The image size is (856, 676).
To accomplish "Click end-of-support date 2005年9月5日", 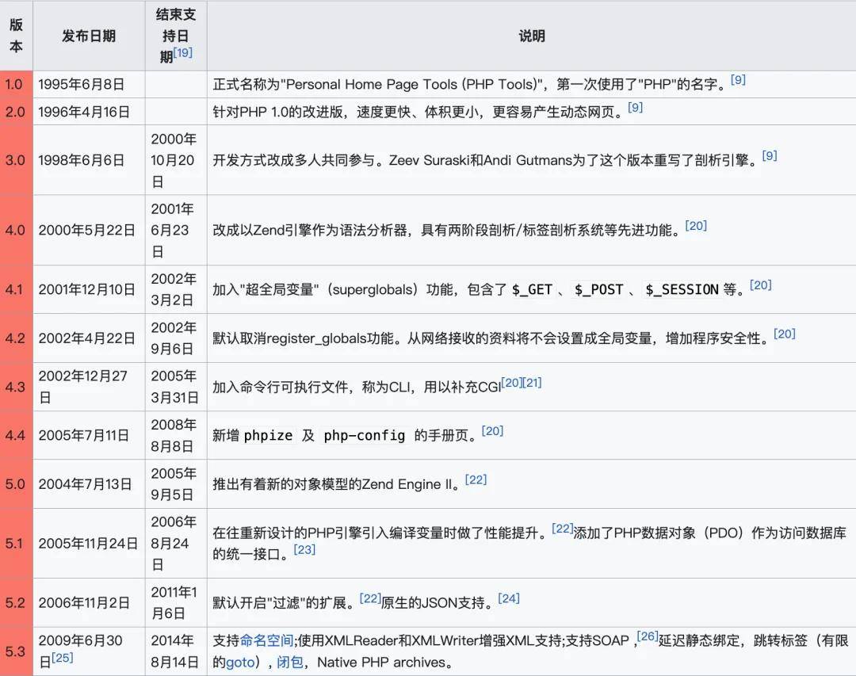I will (174, 483).
